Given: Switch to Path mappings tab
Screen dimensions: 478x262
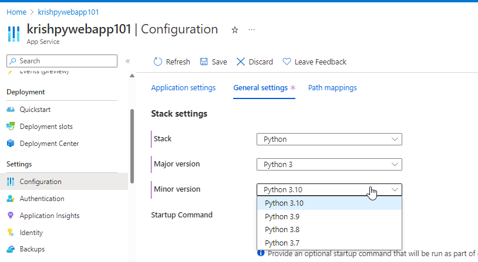Looking at the screenshot, I should 332,88.
